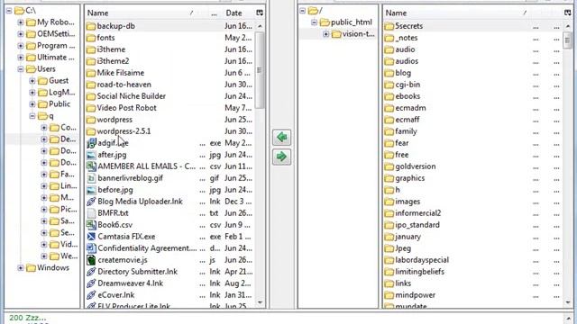
Task: Select the LogM... folder in local tree
Action: click(62, 92)
